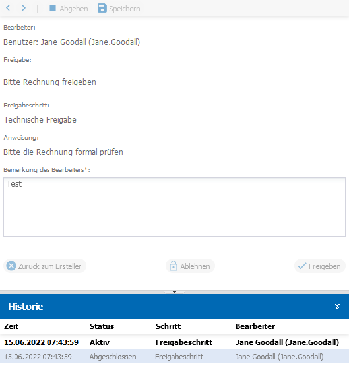349x368 pixels.
Task: Click the Freigeben checkmark icon
Action: 301,266
